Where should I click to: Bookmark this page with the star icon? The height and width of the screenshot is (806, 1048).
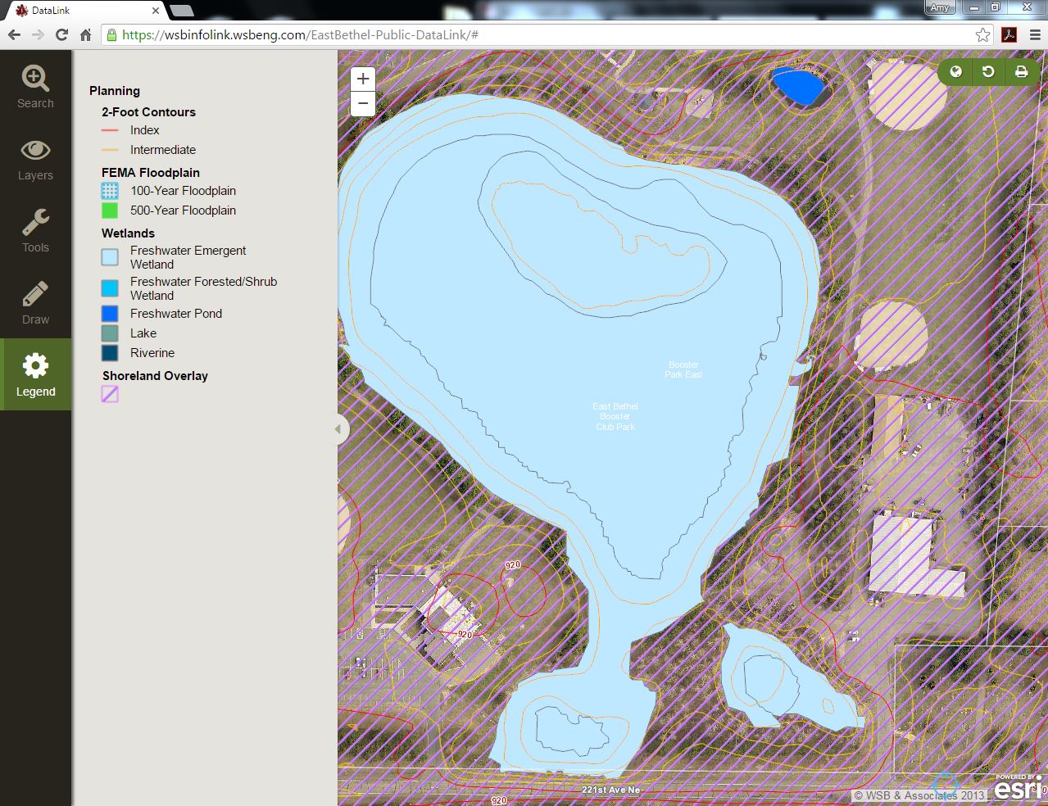(x=982, y=35)
